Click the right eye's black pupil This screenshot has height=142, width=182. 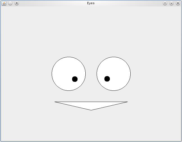pos(107,79)
